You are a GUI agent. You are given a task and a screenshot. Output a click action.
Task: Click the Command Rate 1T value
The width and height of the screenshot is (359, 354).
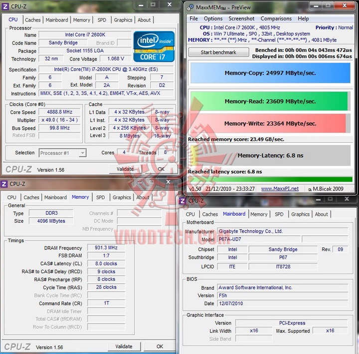[x=106, y=304]
